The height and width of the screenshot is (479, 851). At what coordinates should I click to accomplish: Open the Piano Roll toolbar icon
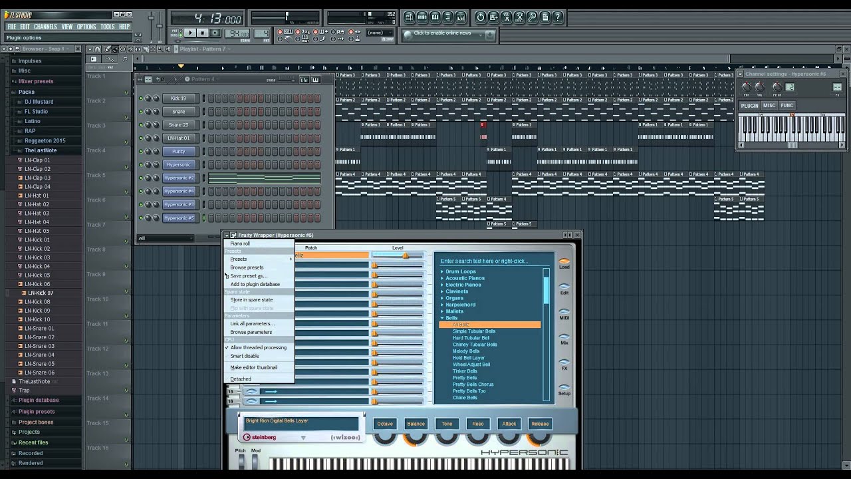click(435, 17)
